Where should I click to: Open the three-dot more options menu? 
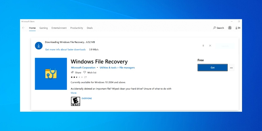coord(231,68)
